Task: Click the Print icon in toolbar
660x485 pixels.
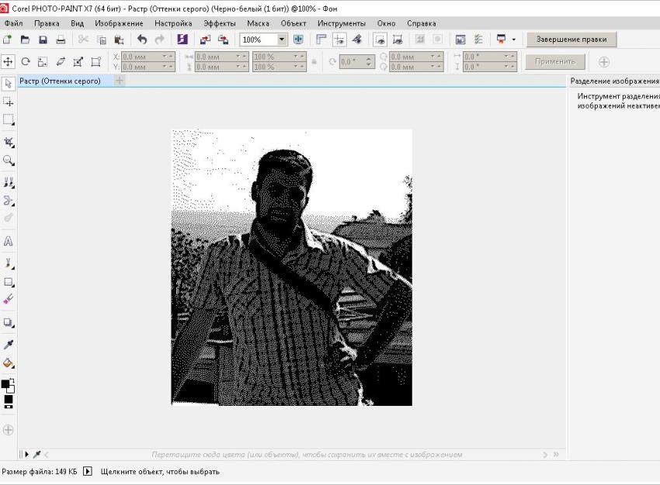Action: click(x=61, y=40)
